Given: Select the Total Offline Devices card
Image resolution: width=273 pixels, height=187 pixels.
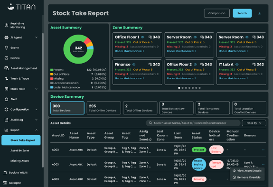Looking at the screenshot, I should point(140,108).
